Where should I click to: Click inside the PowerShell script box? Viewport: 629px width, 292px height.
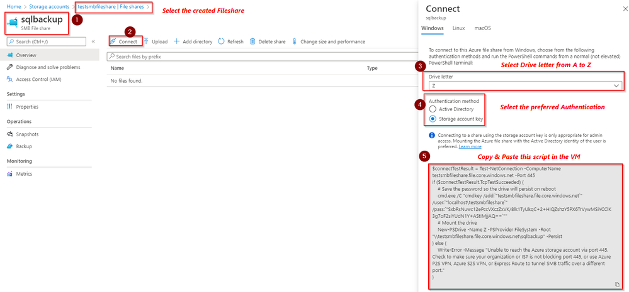(x=526, y=227)
